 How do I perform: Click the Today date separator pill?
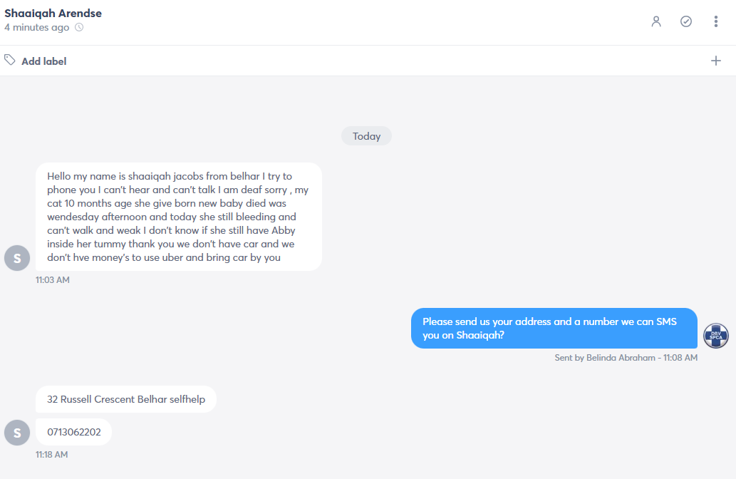(367, 136)
